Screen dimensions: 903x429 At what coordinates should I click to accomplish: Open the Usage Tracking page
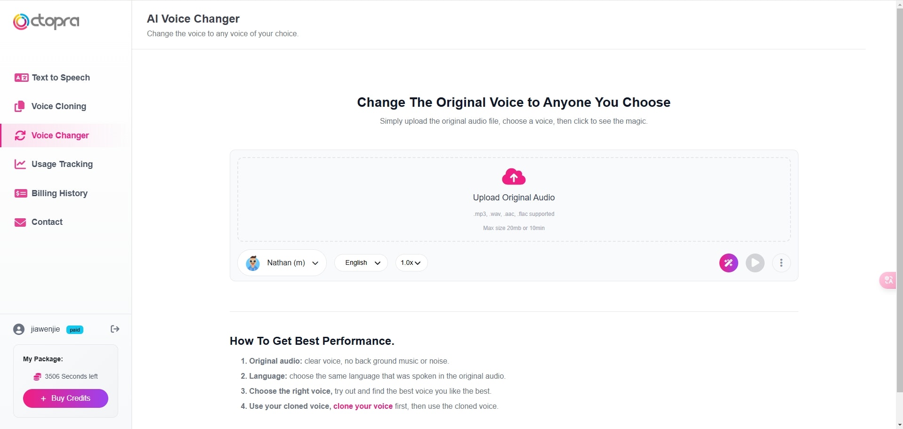[x=62, y=164]
